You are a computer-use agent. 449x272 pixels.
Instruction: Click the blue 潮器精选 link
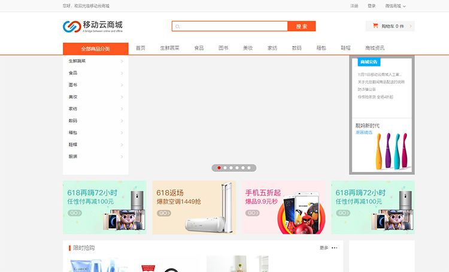364,132
